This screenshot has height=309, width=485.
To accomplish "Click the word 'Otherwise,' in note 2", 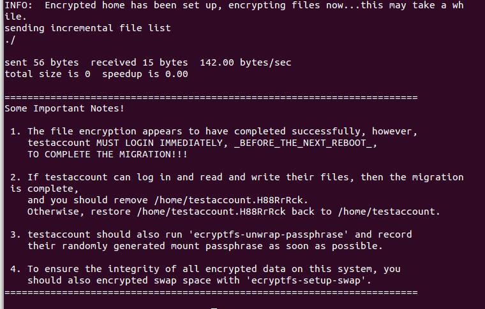I will point(56,212).
